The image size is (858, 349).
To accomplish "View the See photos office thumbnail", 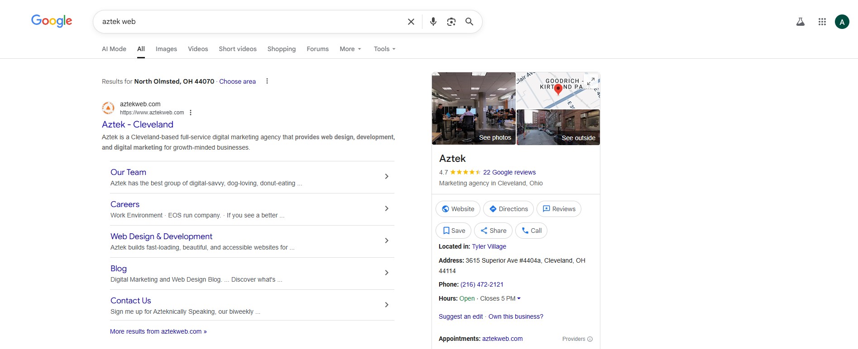I will pos(474,108).
